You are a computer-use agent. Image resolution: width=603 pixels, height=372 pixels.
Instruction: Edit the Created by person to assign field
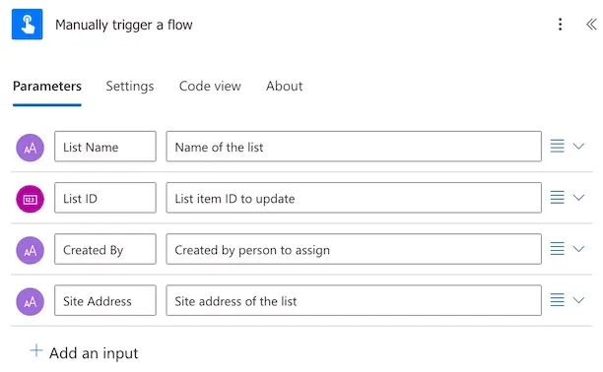(354, 249)
